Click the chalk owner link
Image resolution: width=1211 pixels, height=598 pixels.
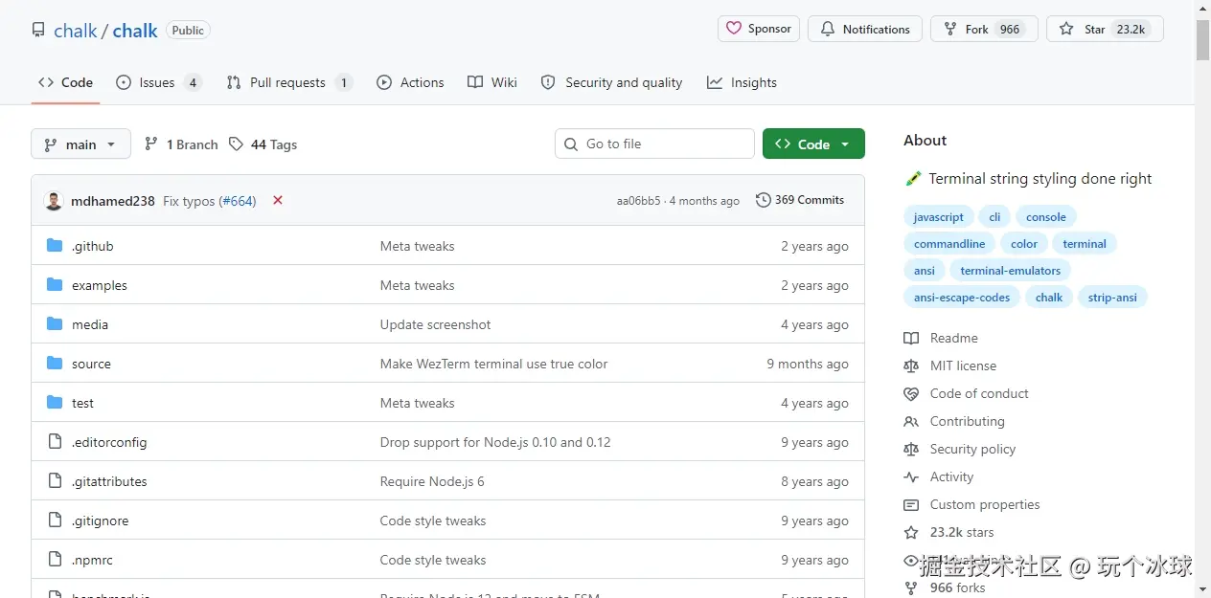coord(76,31)
